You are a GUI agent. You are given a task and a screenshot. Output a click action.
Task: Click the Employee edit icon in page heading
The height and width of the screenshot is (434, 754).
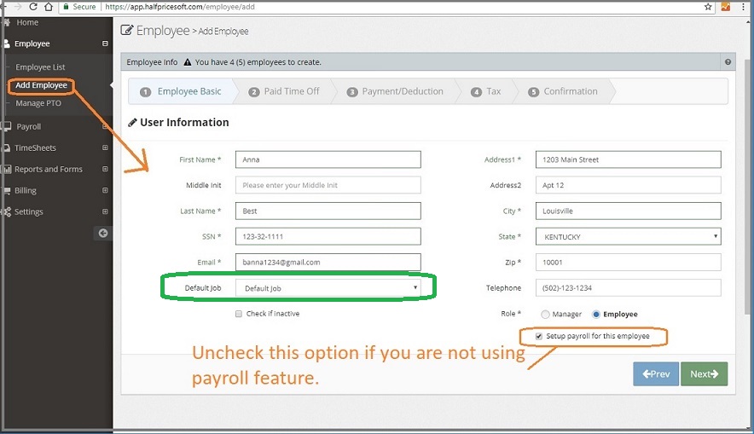pyautogui.click(x=126, y=31)
